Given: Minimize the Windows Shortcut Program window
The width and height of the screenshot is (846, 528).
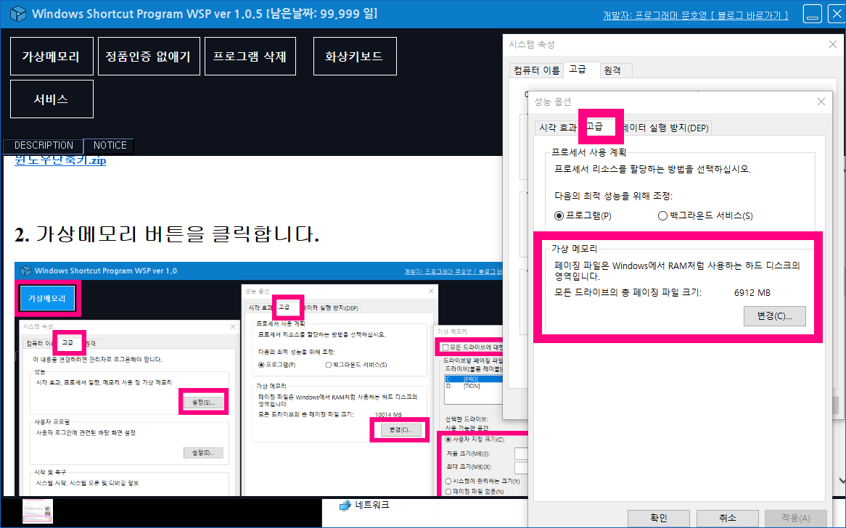Looking at the screenshot, I should pyautogui.click(x=812, y=14).
